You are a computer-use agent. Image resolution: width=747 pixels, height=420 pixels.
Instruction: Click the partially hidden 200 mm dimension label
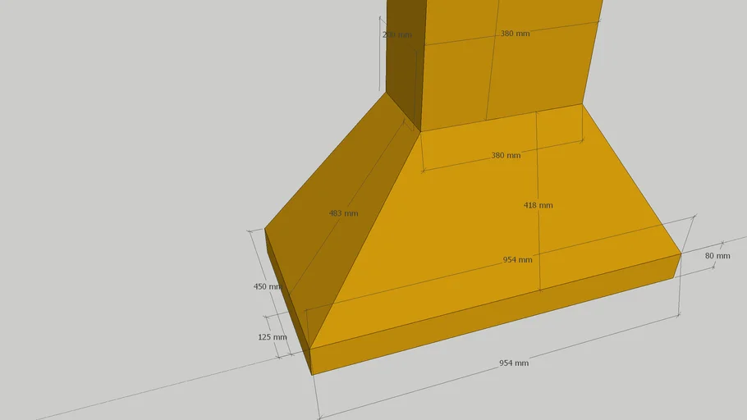[x=396, y=35]
